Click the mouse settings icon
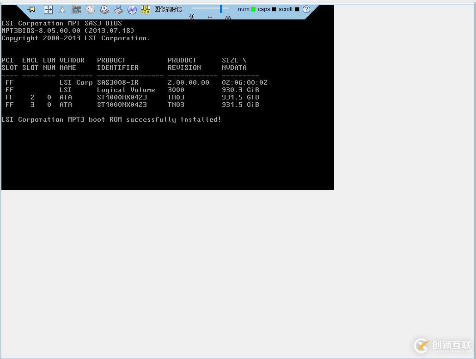This screenshot has height=359, width=476. click(90, 9)
